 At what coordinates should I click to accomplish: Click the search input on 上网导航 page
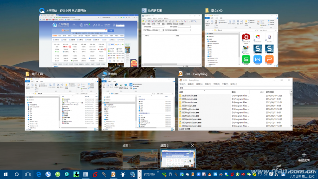click(89, 31)
